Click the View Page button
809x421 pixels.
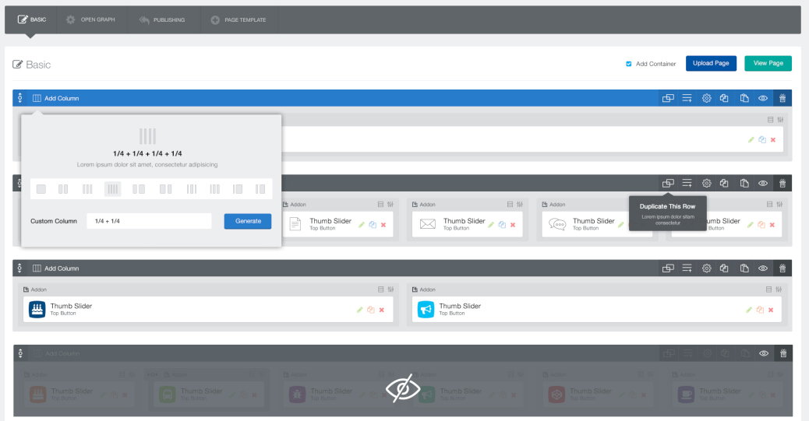click(x=768, y=63)
